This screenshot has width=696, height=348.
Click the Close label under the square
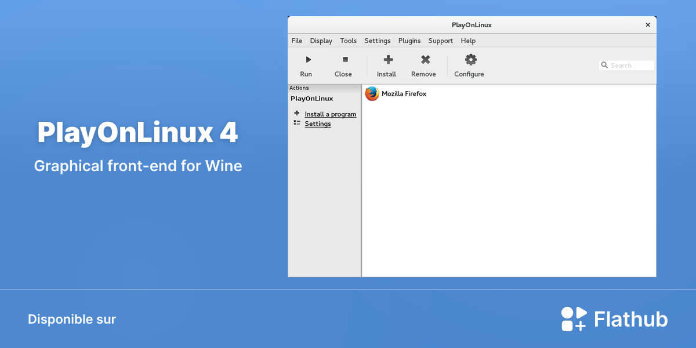click(343, 74)
